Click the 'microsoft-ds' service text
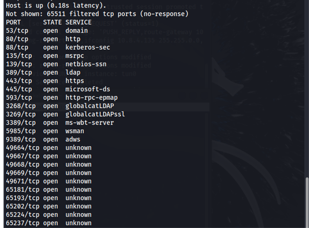Image resolution: width=309 pixels, height=228 pixels. point(87,89)
